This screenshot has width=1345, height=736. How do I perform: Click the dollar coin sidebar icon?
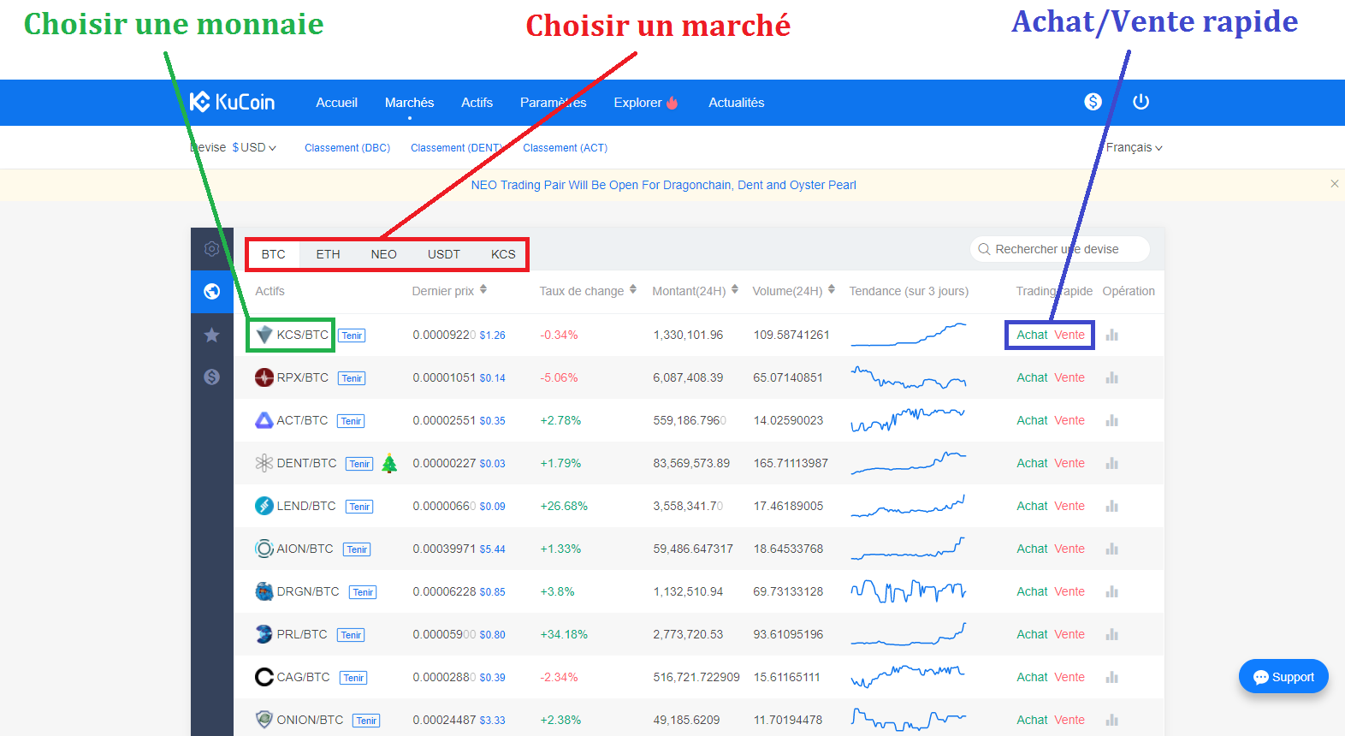tap(212, 377)
